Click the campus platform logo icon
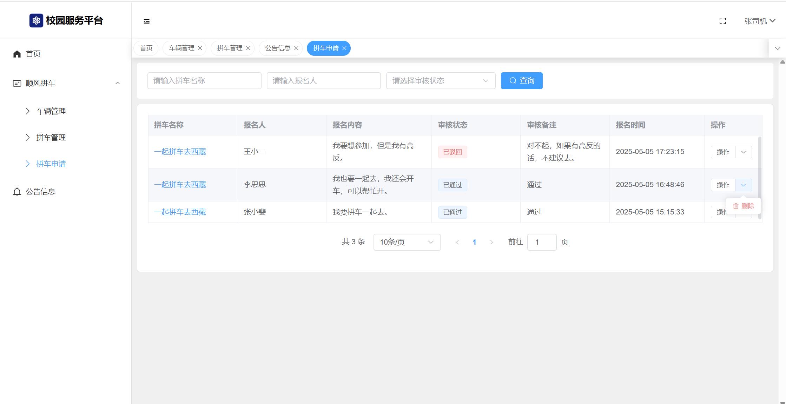Screen dimensions: 786x404 point(36,20)
